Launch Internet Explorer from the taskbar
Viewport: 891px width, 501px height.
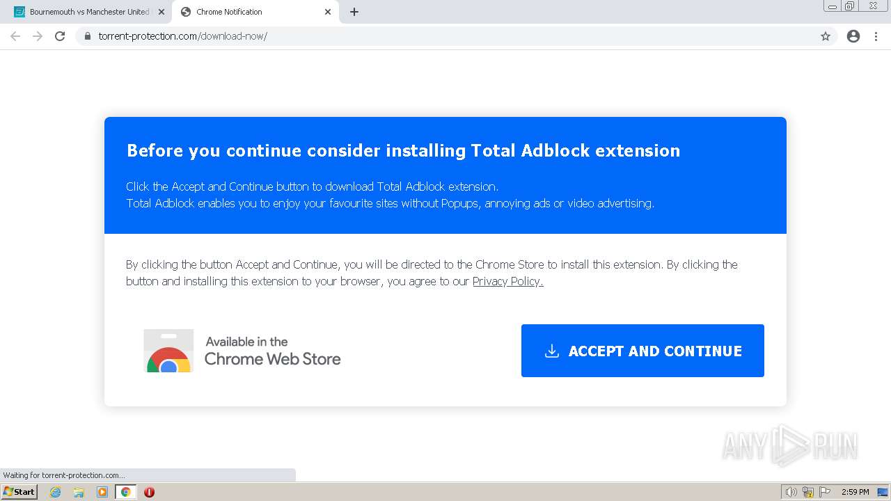[x=56, y=492]
